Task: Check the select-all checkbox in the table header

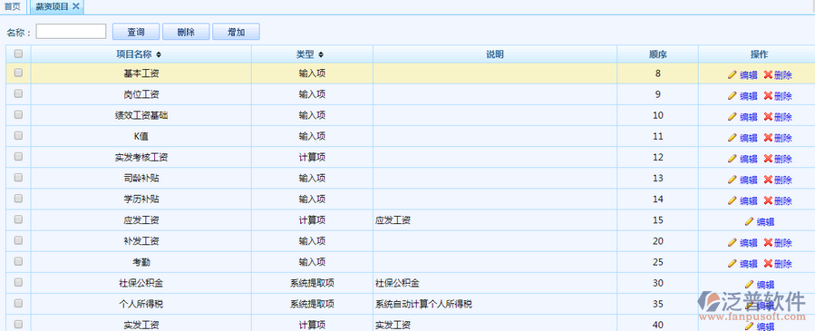Action: tap(18, 54)
